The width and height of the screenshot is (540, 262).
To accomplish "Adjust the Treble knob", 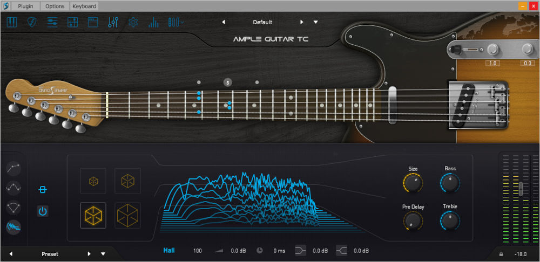I will click(x=450, y=220).
